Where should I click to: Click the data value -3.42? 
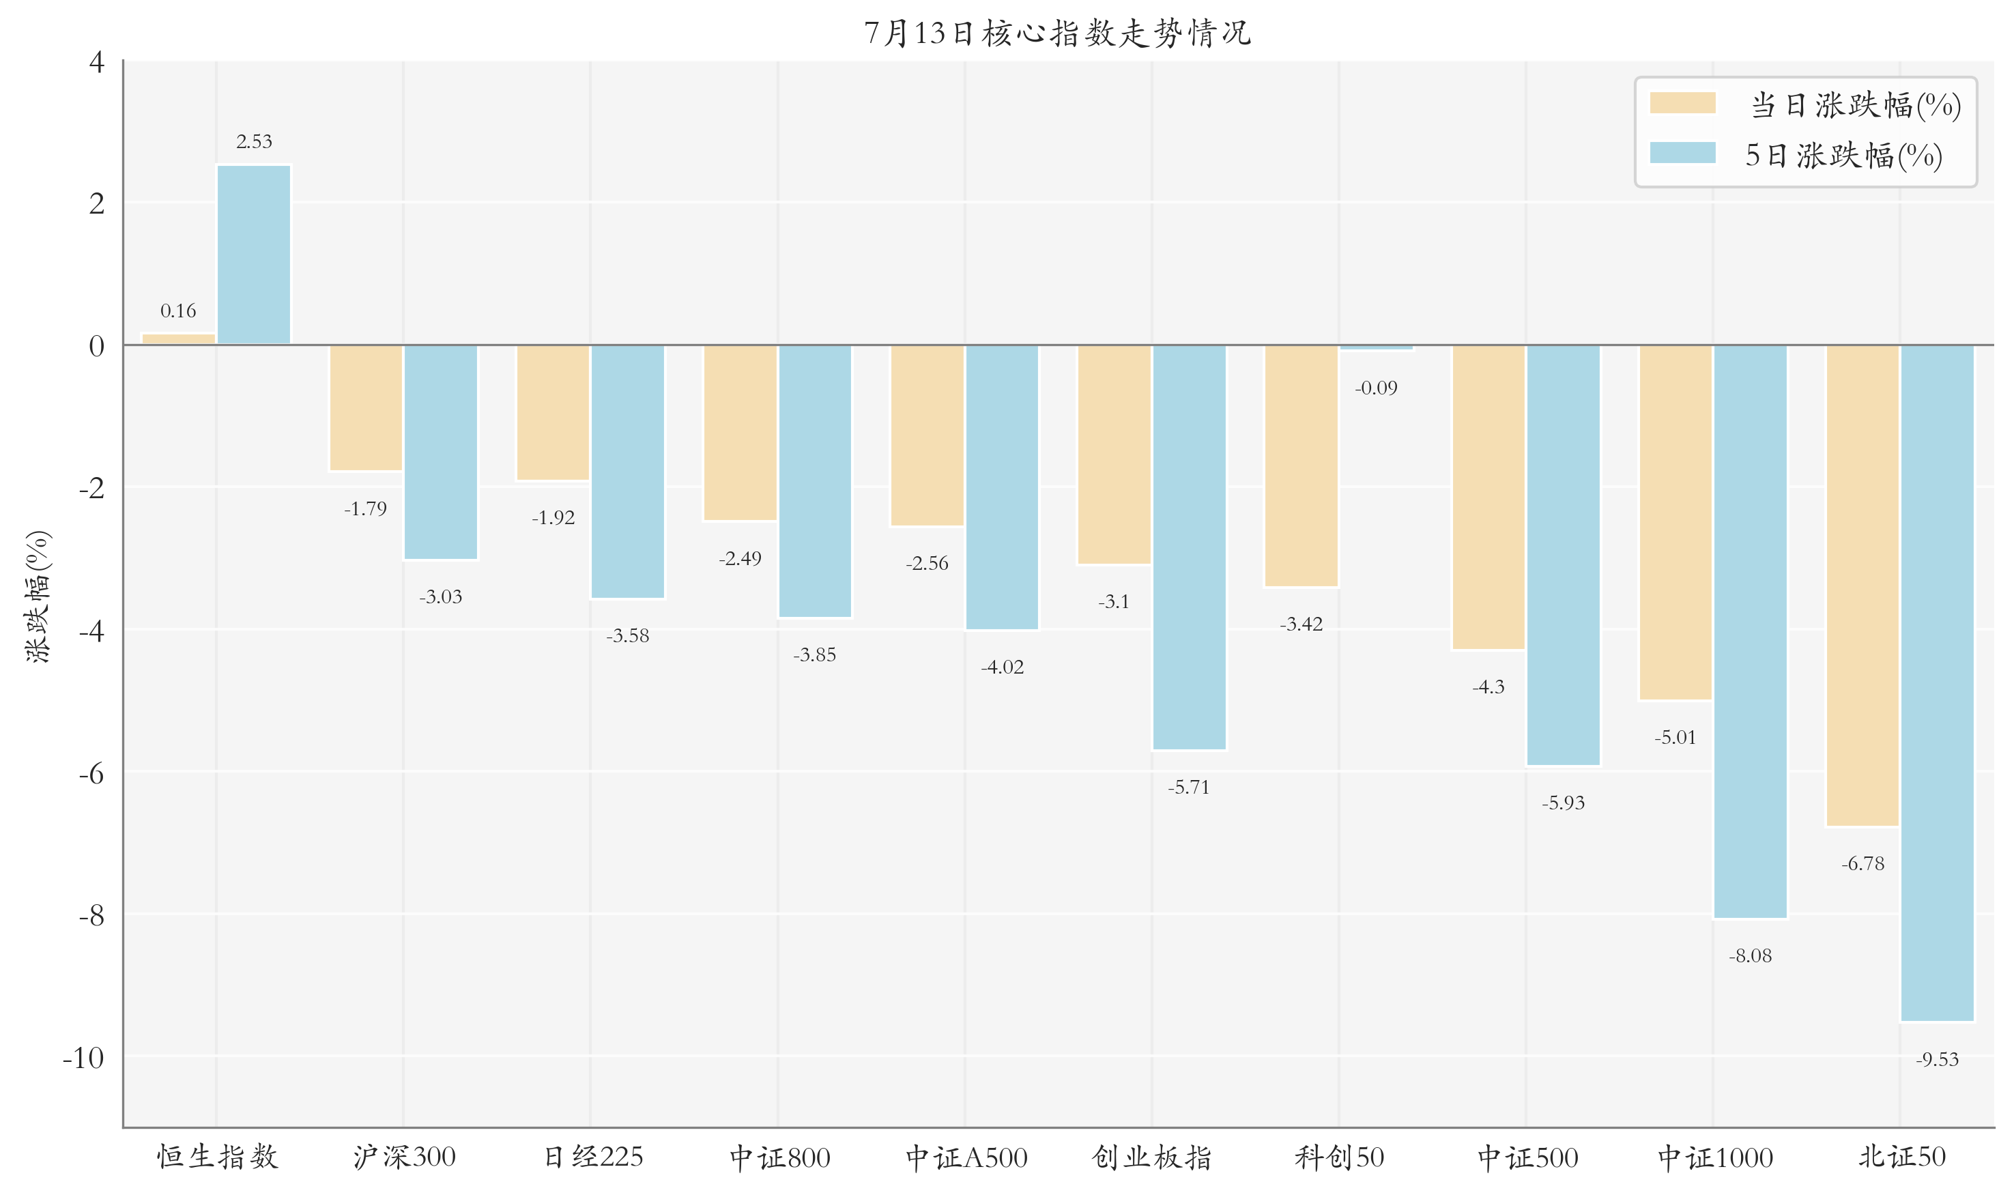1301,624
